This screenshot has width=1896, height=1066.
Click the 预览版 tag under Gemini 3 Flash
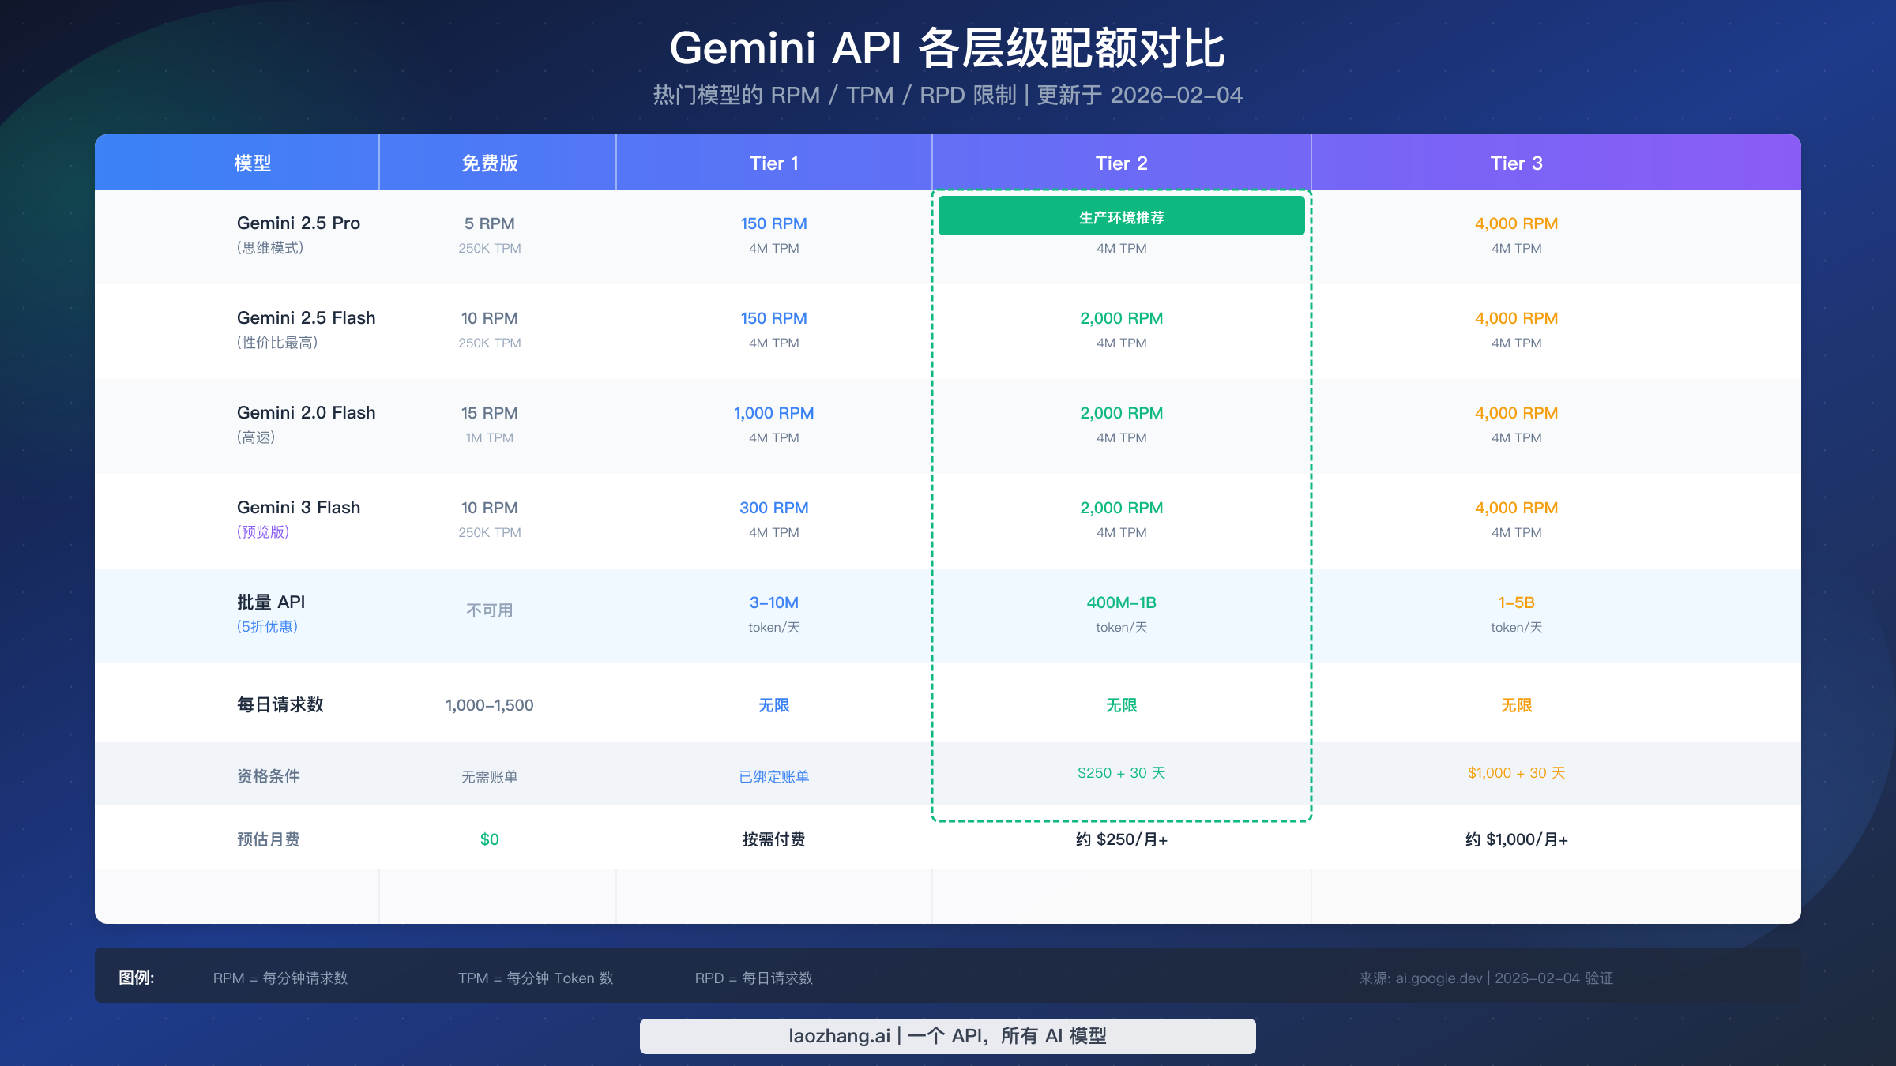tap(264, 532)
